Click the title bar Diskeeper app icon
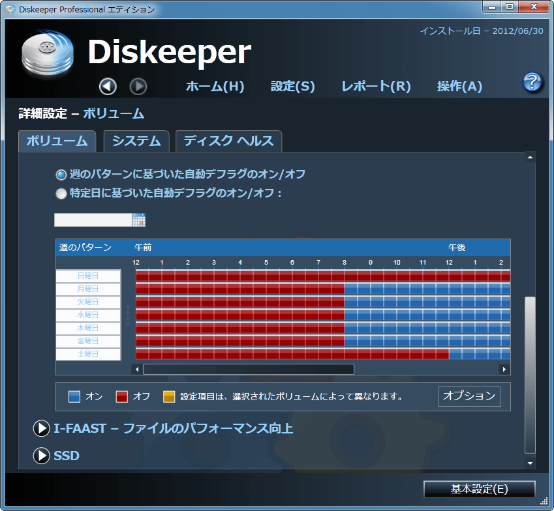The height and width of the screenshot is (511, 554). 10,9
